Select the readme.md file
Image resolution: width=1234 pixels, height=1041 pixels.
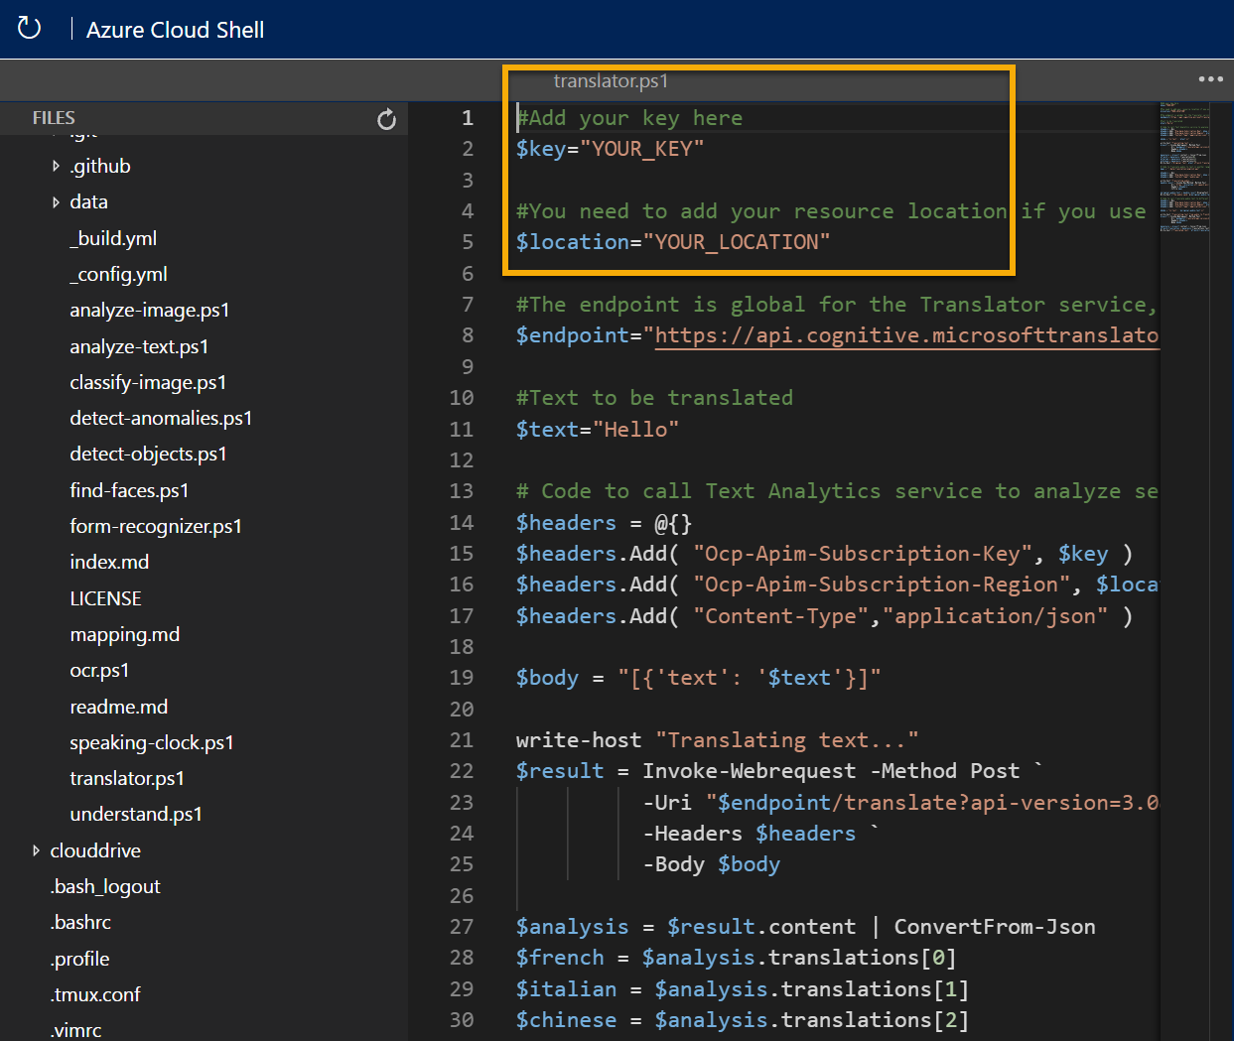[118, 708]
